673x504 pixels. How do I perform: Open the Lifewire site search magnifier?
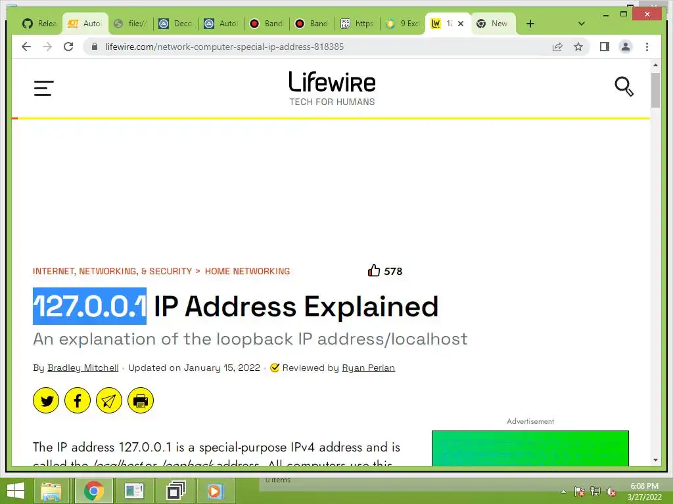tap(624, 87)
